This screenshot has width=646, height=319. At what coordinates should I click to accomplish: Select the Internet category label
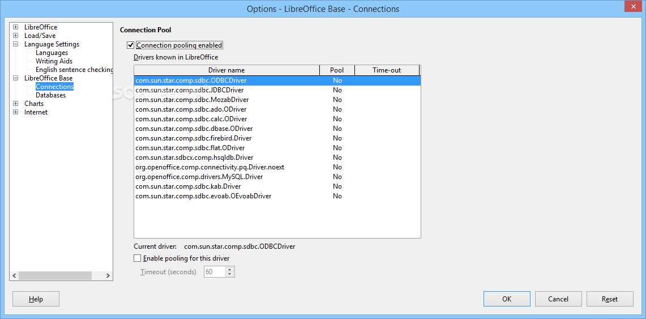tap(36, 112)
